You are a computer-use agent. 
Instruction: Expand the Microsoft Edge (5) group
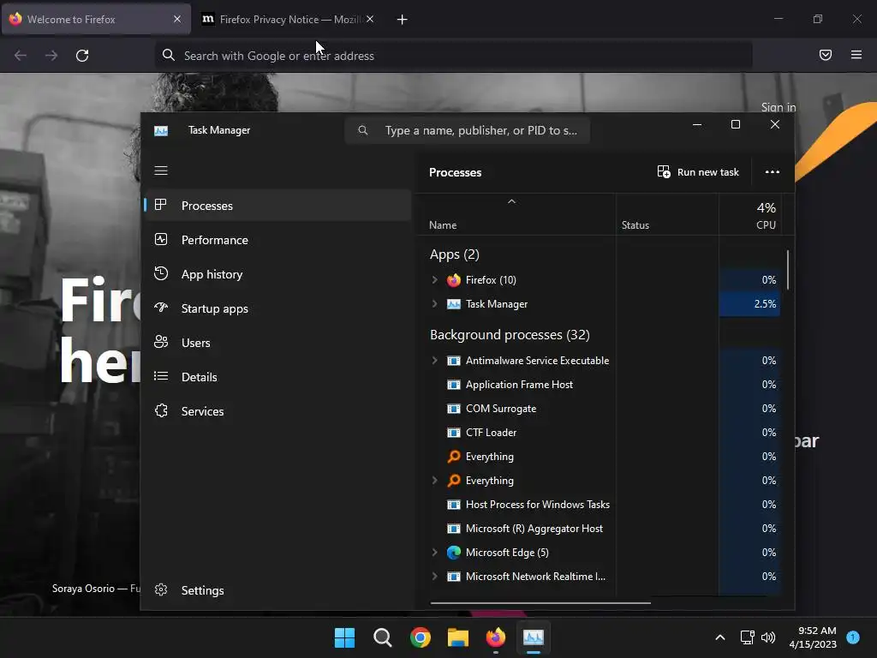(x=434, y=553)
